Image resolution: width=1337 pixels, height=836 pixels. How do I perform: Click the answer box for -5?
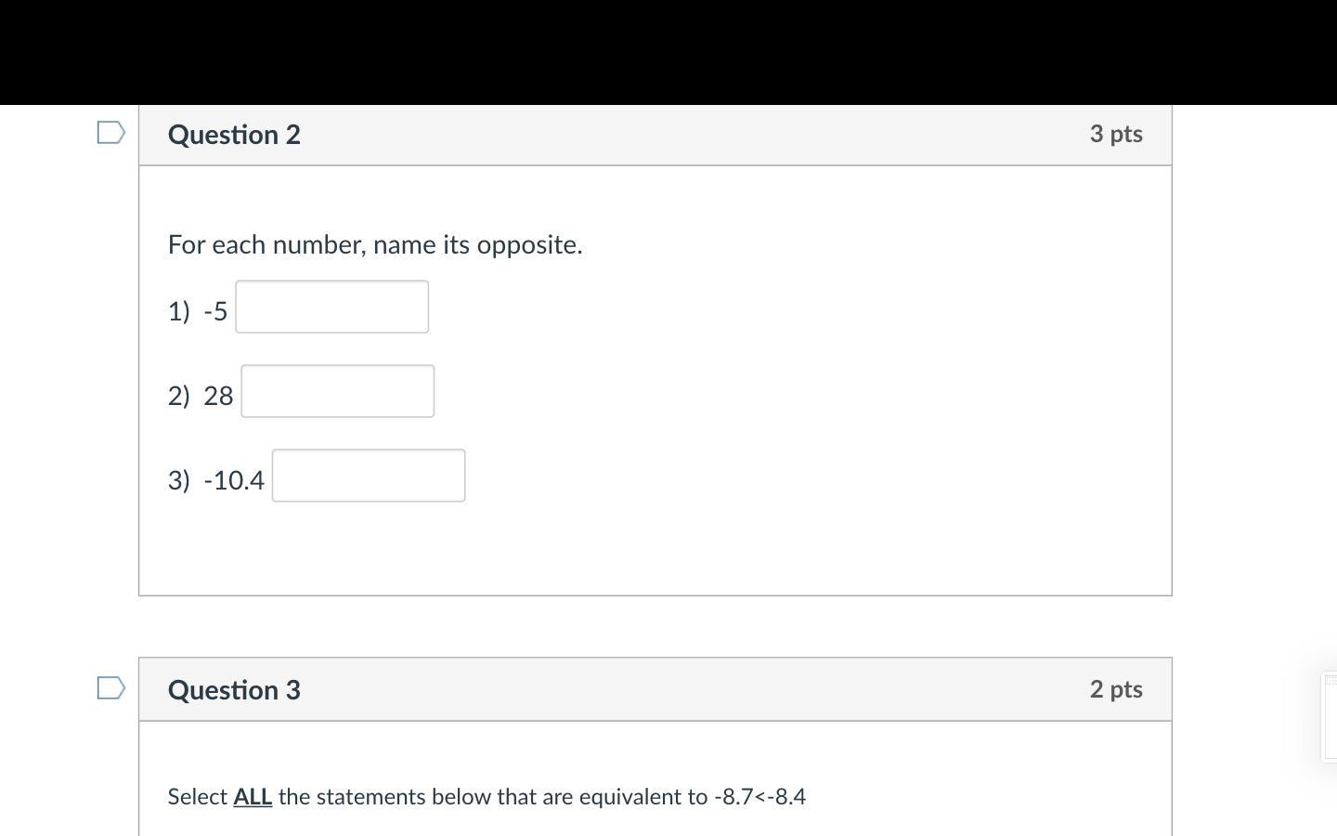(331, 307)
